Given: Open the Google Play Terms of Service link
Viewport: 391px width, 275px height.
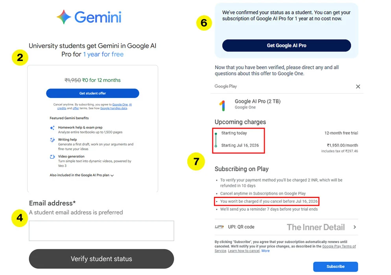Looking at the screenshot, I should [339, 246].
